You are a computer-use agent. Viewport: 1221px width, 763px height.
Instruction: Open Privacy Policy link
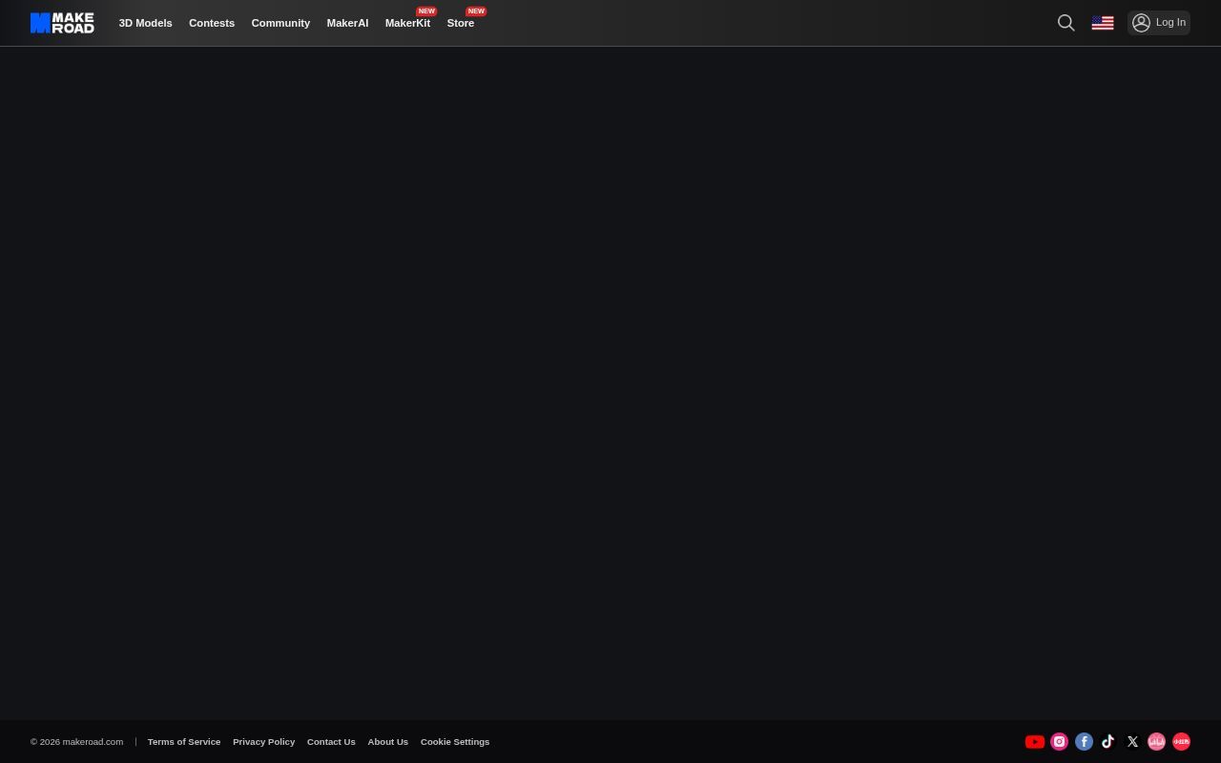(263, 742)
